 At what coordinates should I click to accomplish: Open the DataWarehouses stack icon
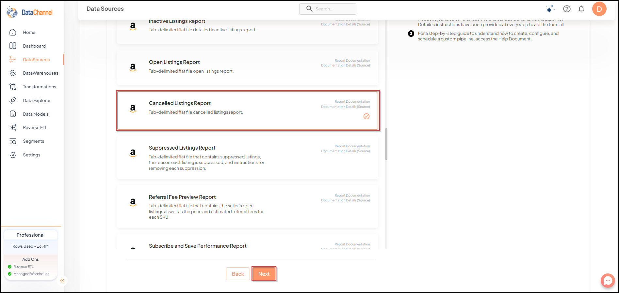(13, 73)
